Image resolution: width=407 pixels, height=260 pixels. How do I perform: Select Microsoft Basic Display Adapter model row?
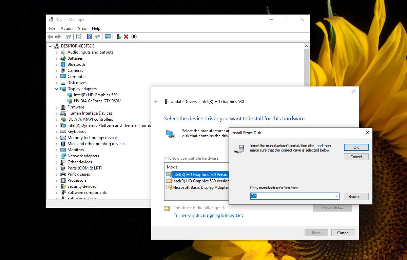click(197, 187)
